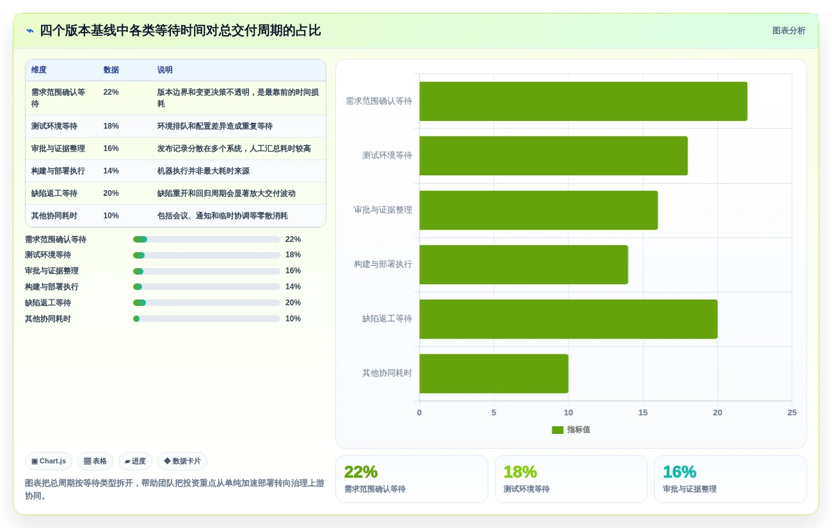Click the 图表分析 label in the header
The height and width of the screenshot is (528, 832).
coord(788,31)
